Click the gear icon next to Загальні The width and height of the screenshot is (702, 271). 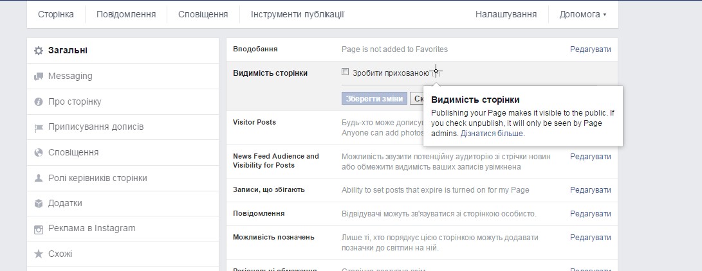coord(39,51)
